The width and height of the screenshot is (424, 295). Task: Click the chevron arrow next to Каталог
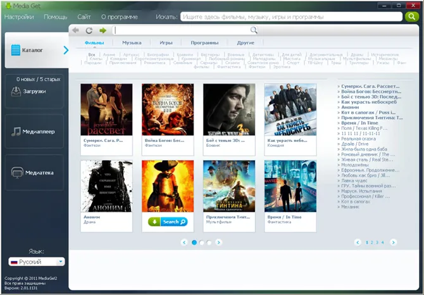coord(66,50)
